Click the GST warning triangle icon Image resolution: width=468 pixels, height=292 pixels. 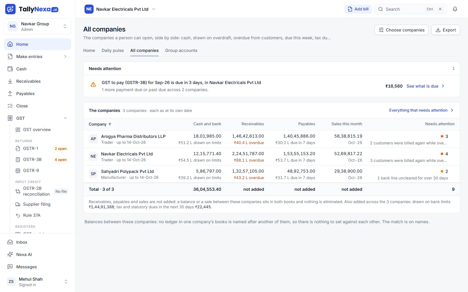click(93, 84)
